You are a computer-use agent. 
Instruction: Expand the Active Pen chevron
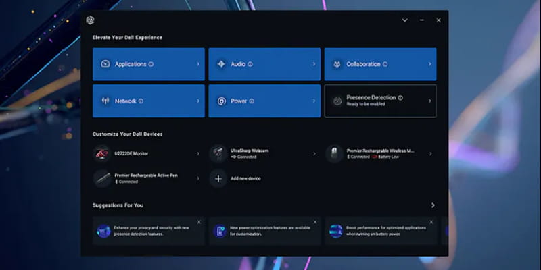click(x=198, y=178)
